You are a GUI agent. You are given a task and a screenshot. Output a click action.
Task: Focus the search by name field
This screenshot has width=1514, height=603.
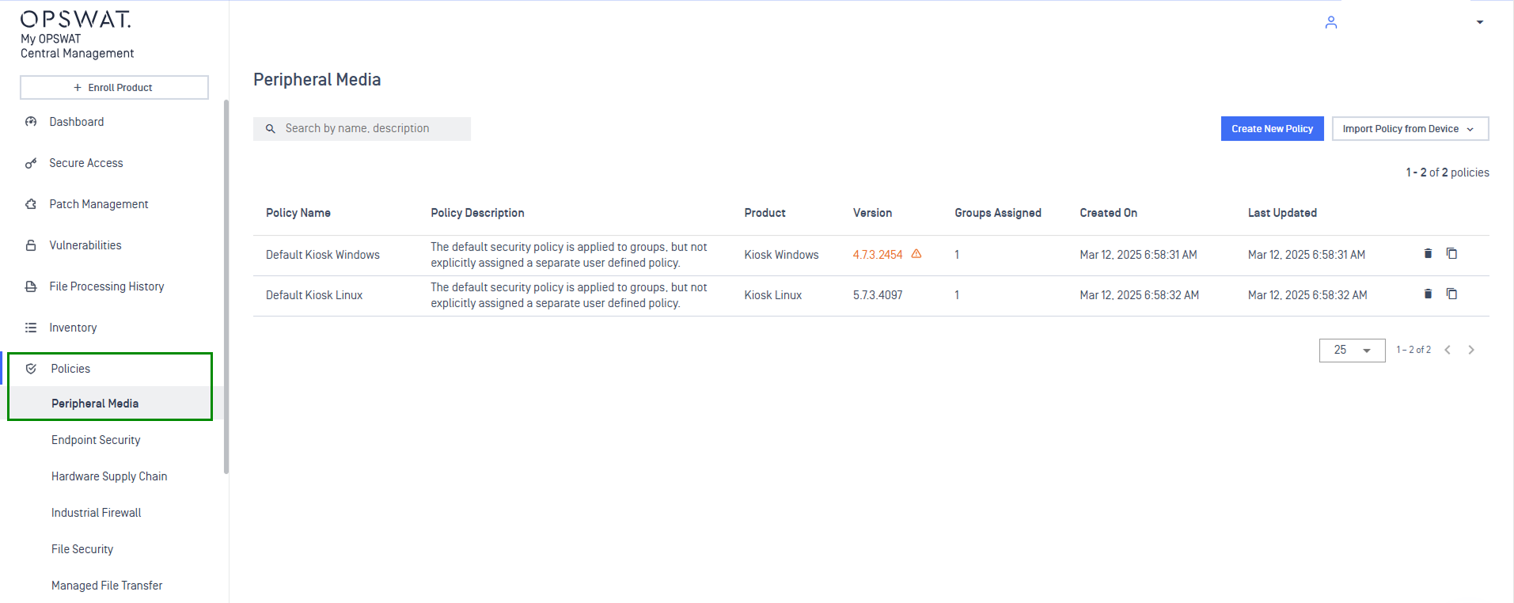(362, 129)
